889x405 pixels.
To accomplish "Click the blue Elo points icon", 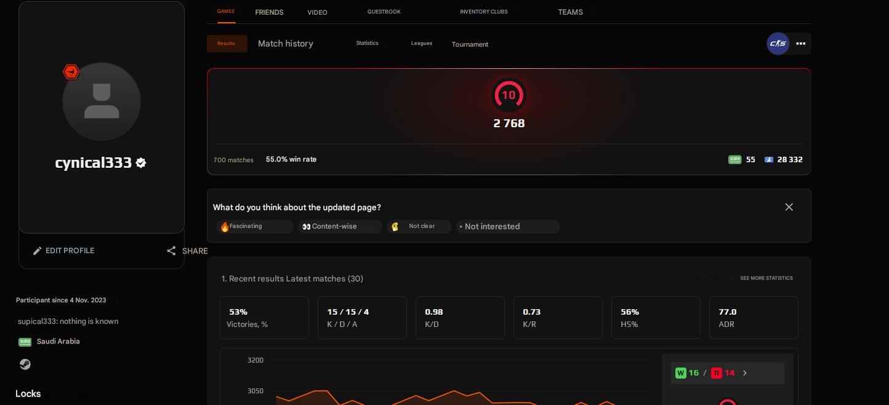I will (768, 159).
